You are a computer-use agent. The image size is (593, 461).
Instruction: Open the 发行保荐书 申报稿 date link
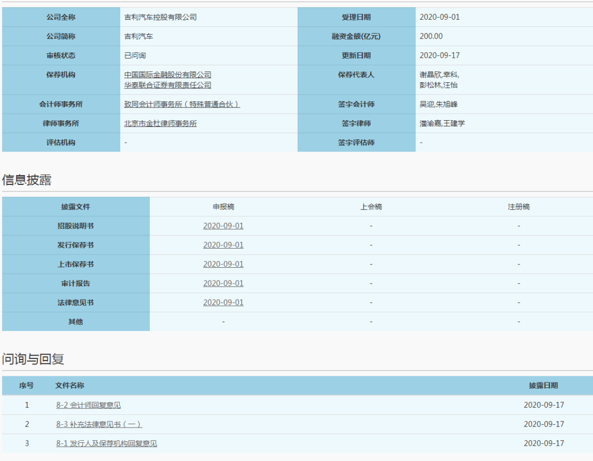pos(223,245)
